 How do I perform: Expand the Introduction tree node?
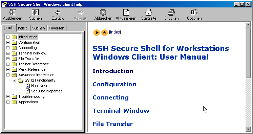tap(8, 37)
